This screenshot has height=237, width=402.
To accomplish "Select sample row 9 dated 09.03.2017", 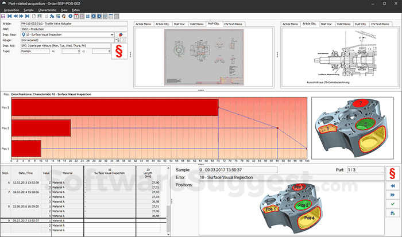I will (83, 220).
